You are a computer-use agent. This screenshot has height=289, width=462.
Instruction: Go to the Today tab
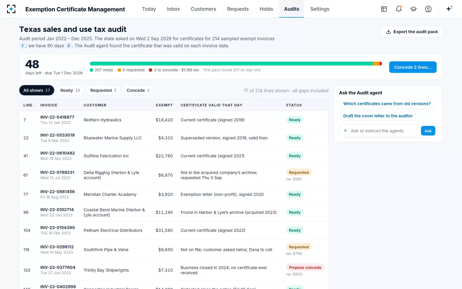click(149, 9)
